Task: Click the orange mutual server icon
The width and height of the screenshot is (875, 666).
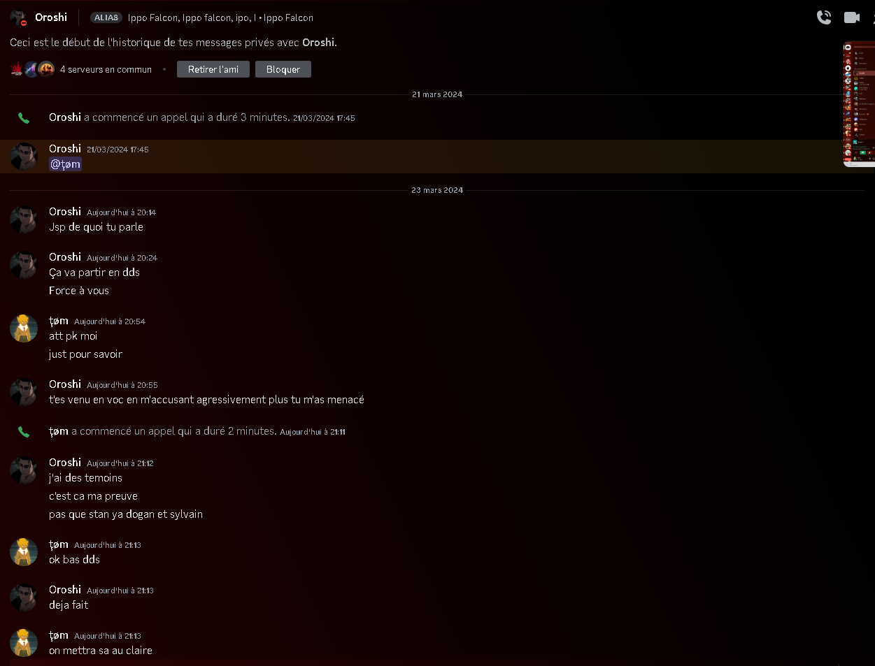Action: (x=46, y=69)
